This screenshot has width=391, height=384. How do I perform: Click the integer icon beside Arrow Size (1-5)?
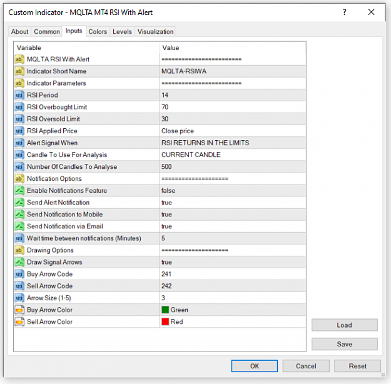[19, 298]
